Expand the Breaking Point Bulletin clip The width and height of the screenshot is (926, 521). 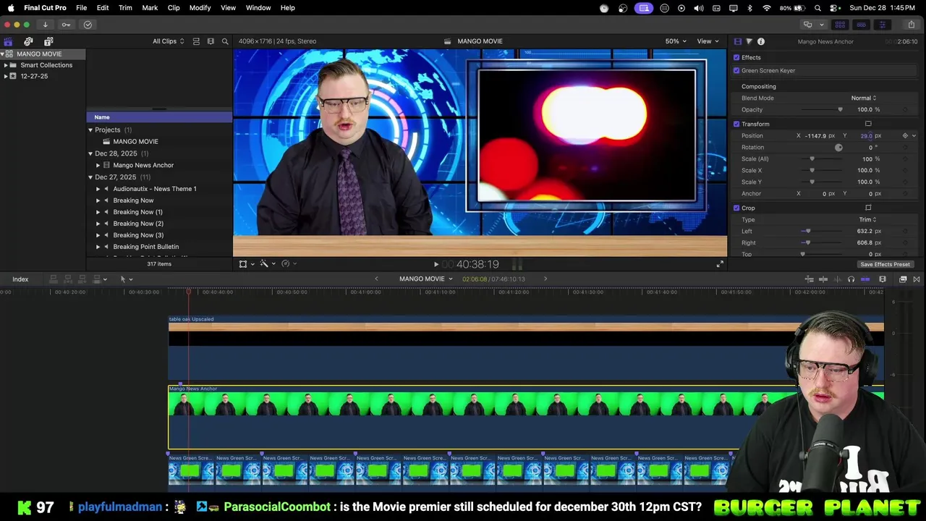(98, 247)
